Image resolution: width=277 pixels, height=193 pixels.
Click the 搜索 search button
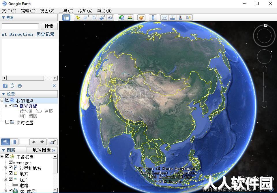click(x=49, y=27)
